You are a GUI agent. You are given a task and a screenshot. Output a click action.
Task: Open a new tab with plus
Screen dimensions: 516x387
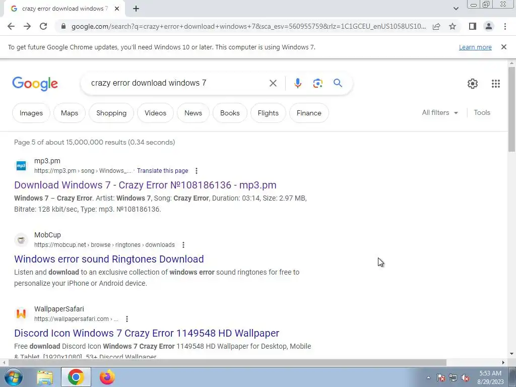click(136, 9)
